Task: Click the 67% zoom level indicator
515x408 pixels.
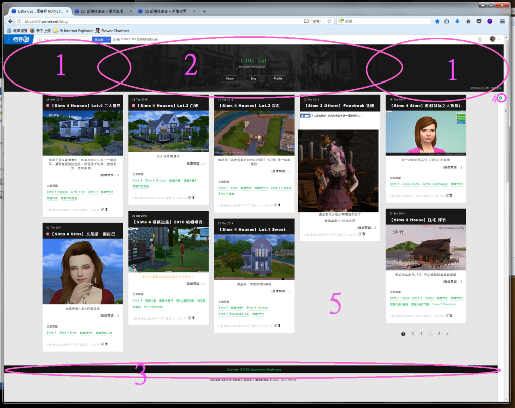Action: pyautogui.click(x=316, y=21)
